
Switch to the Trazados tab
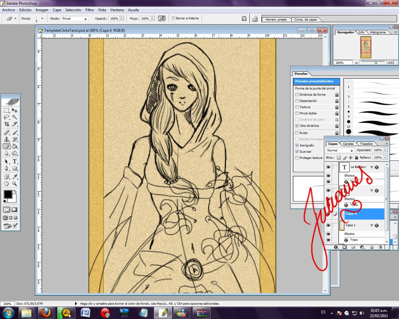366,144
